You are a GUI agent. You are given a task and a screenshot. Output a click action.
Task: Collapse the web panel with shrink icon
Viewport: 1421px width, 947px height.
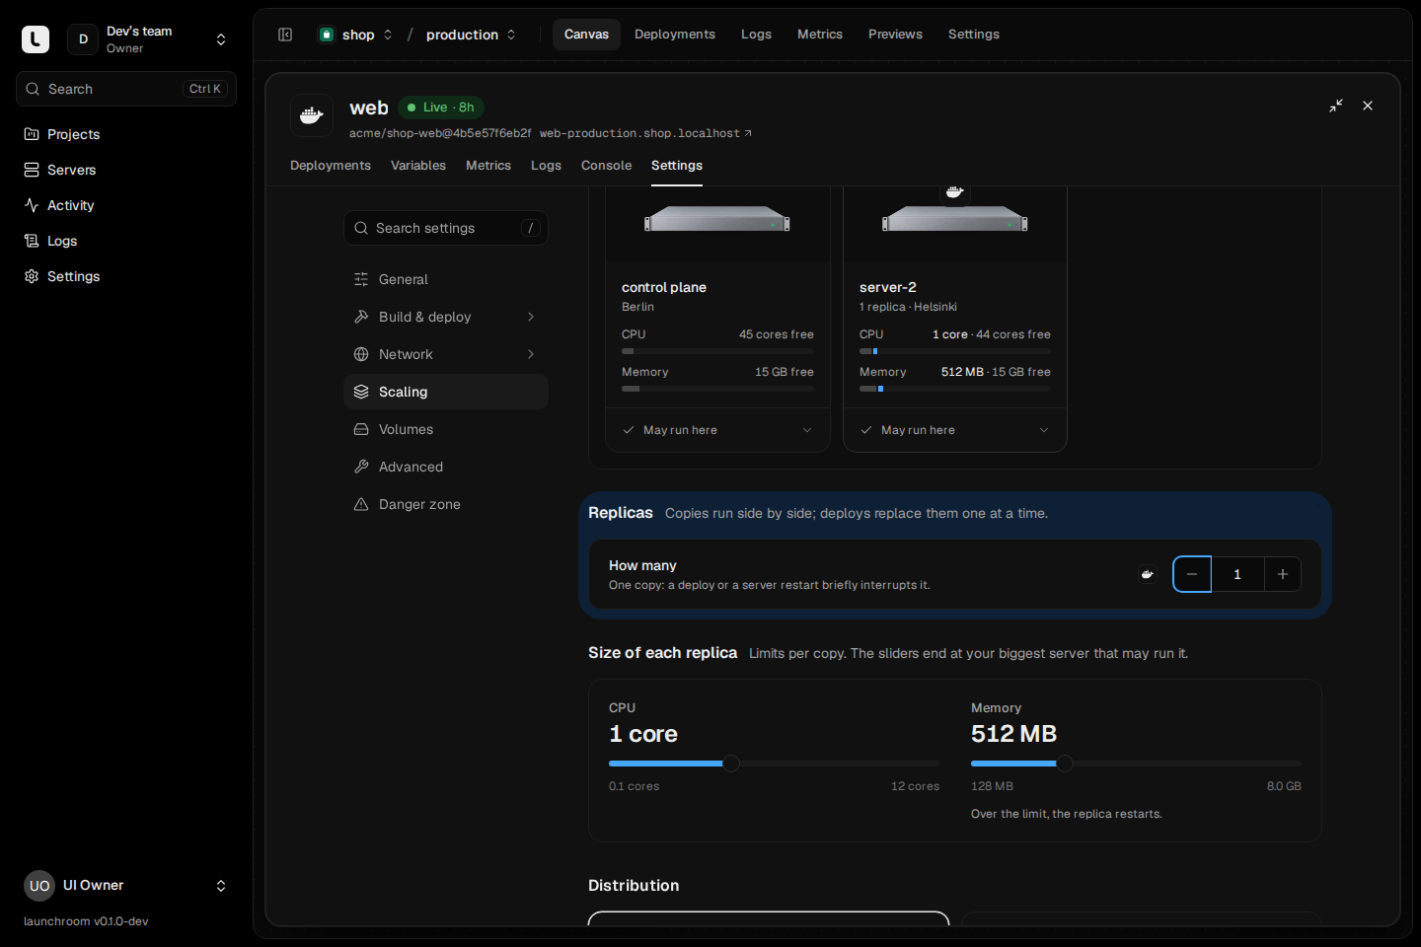point(1336,106)
